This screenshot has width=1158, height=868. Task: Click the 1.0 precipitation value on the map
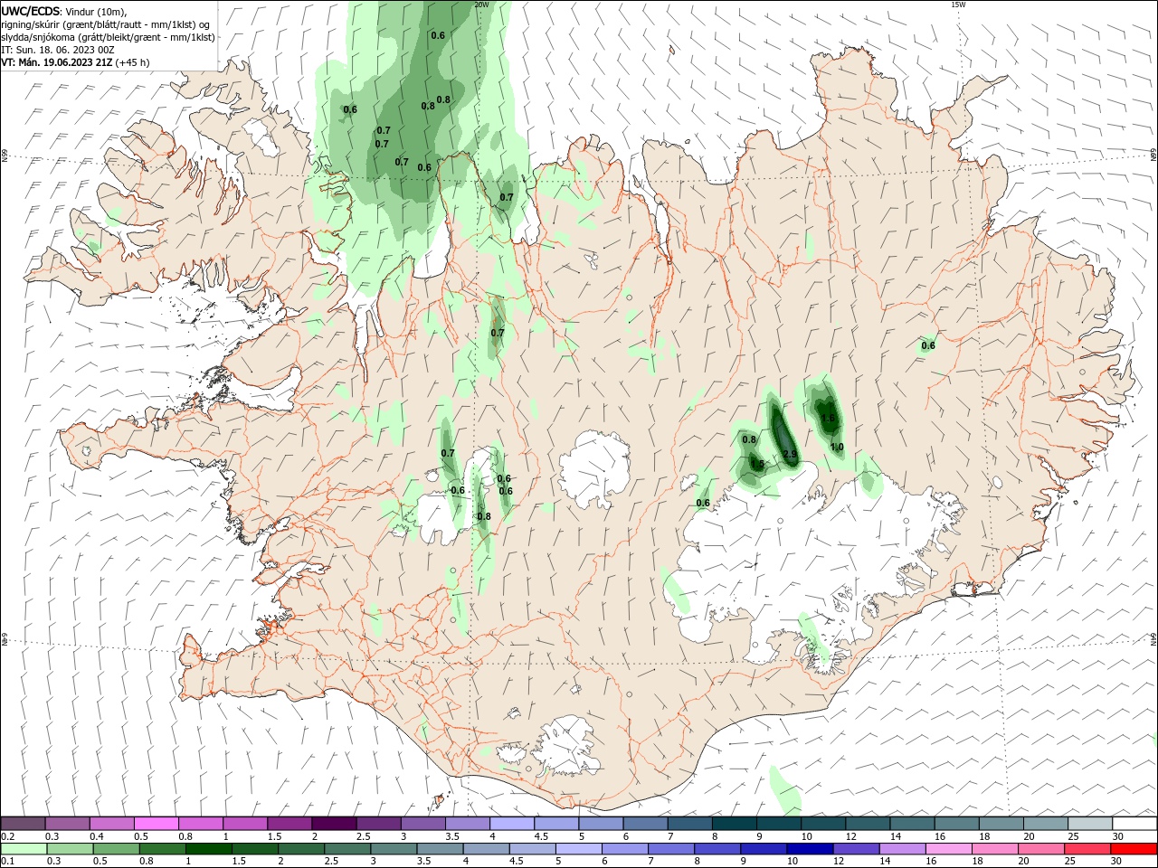pos(837,447)
